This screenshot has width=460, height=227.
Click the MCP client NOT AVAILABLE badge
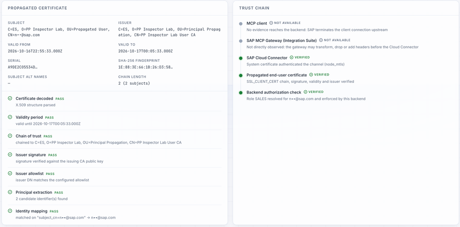point(285,23)
